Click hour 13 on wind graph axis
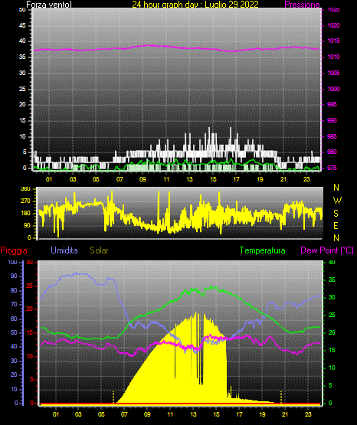This screenshot has height=425, width=357. [189, 179]
